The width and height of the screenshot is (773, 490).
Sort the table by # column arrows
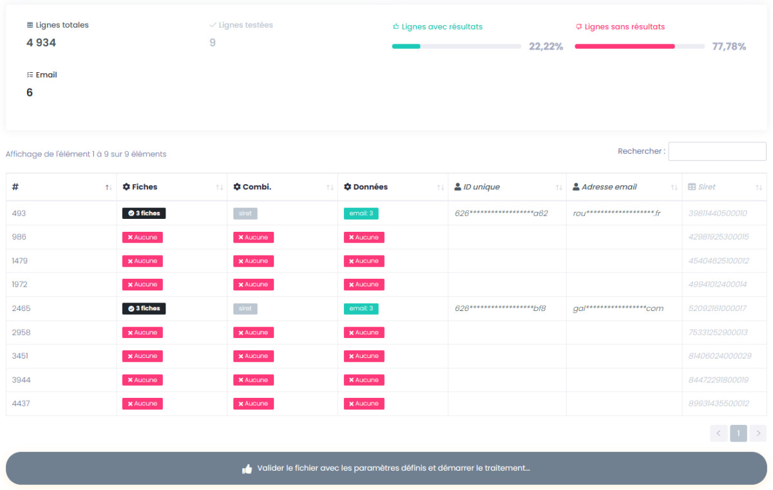pyautogui.click(x=108, y=187)
